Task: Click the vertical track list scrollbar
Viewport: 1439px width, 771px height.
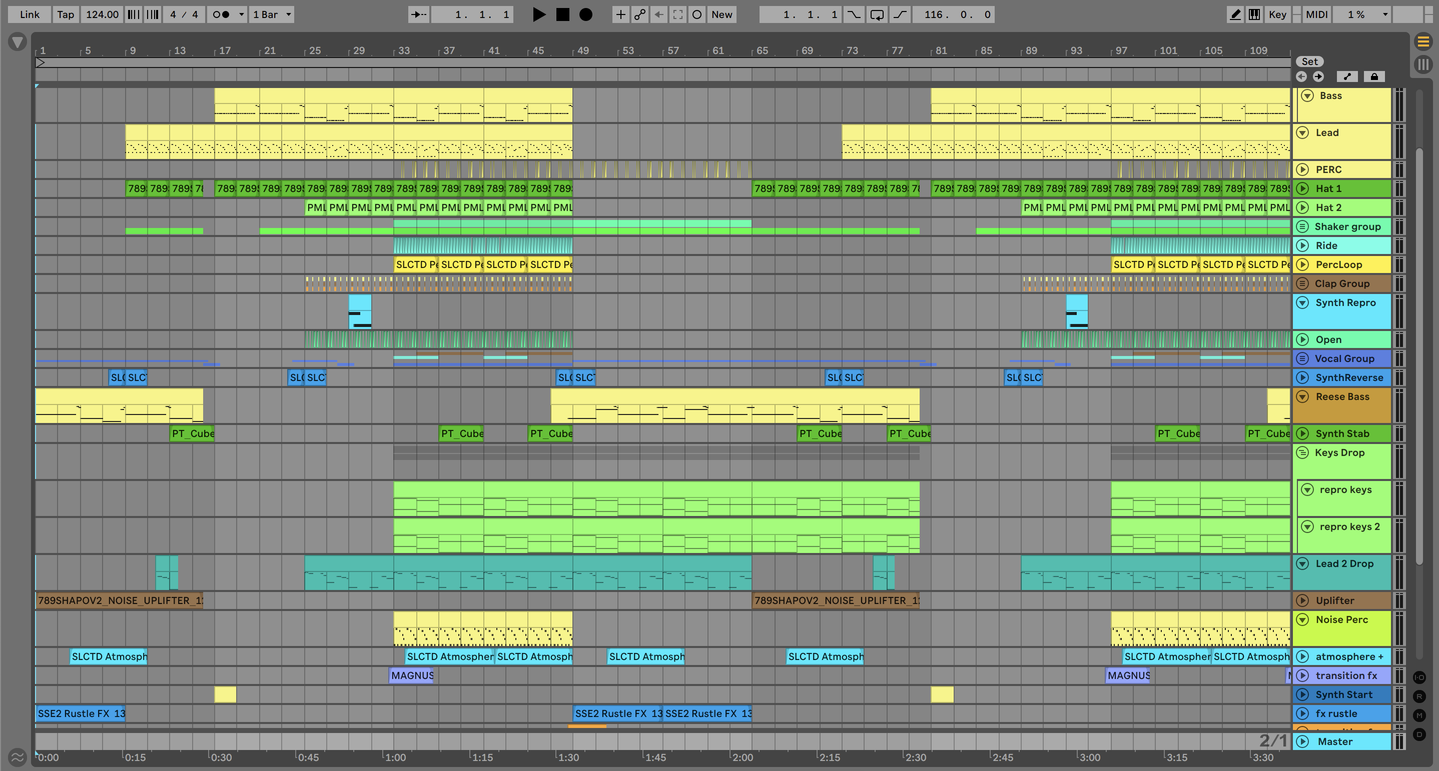Action: click(x=1419, y=357)
